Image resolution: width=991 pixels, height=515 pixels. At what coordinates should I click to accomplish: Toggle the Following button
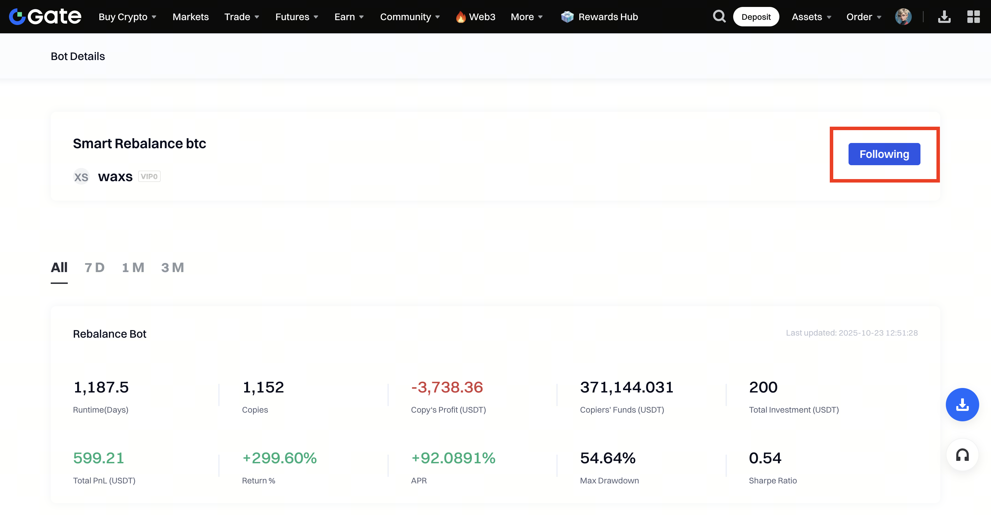[x=884, y=154]
